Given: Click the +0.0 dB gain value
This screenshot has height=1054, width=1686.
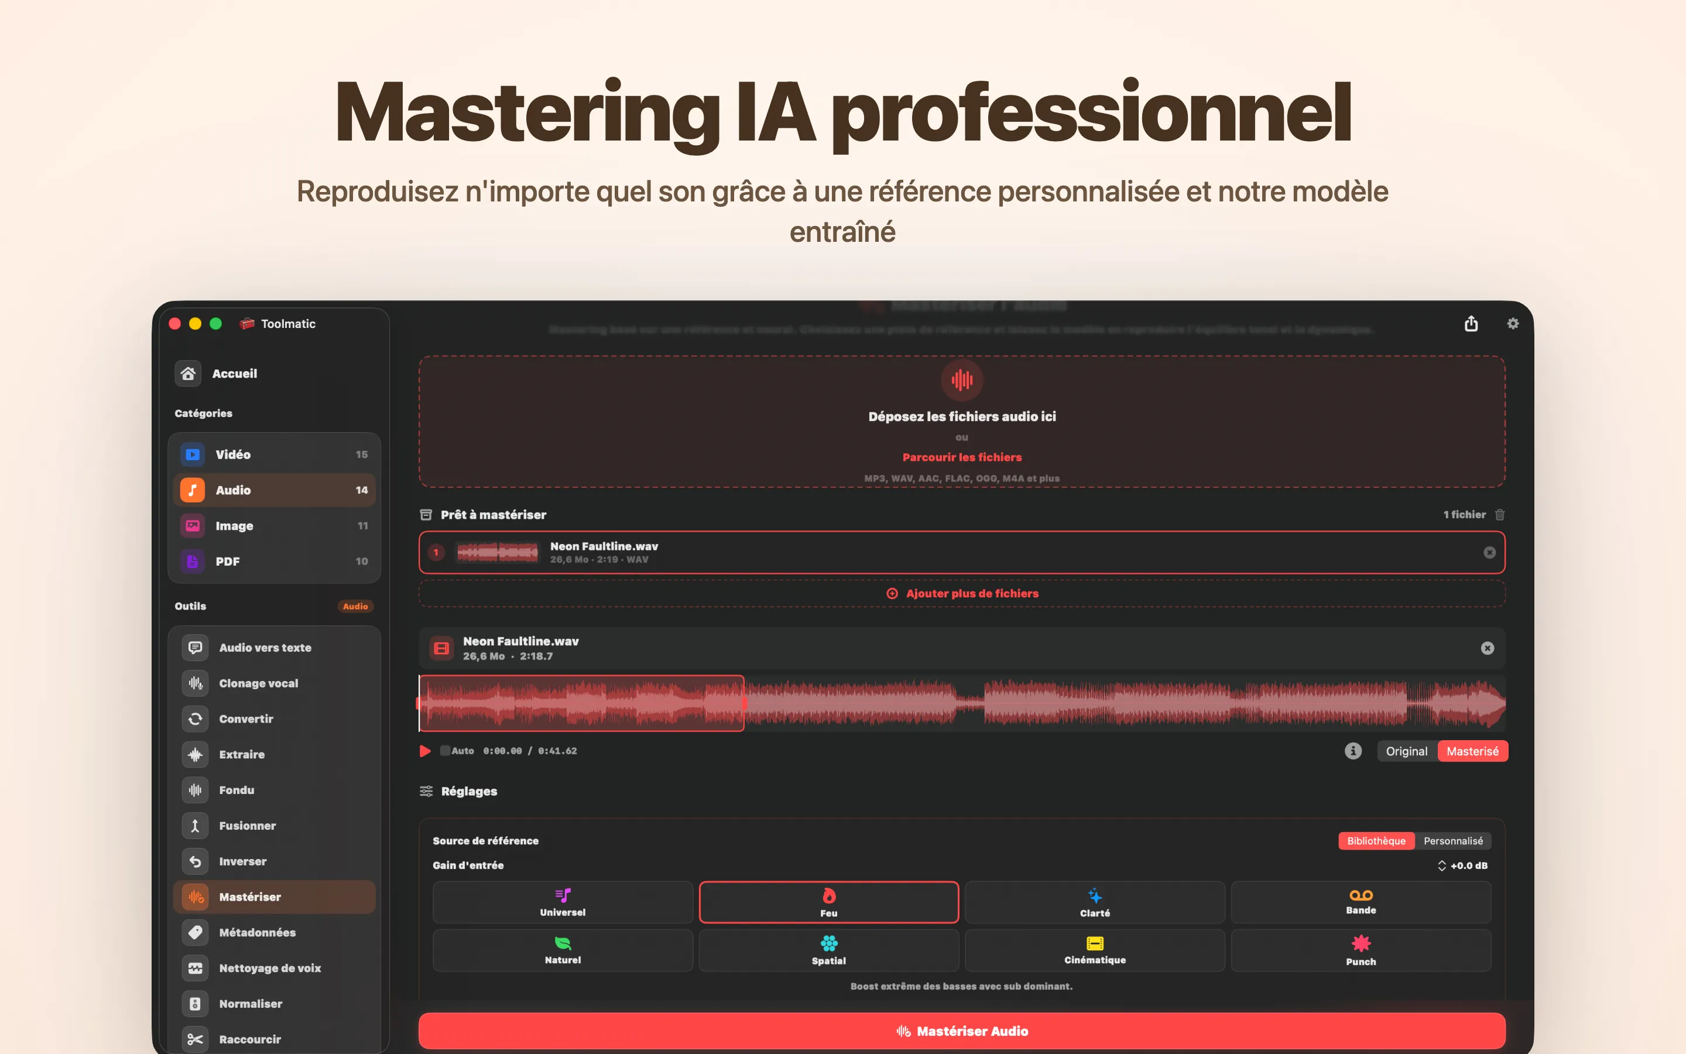Looking at the screenshot, I should click(1469, 865).
